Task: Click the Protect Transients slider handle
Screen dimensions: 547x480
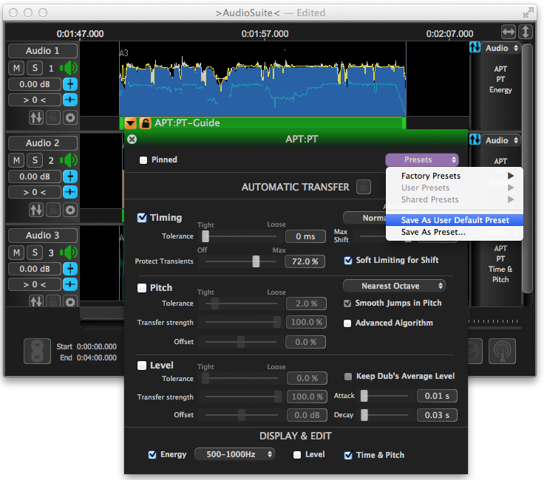Action: click(x=256, y=261)
